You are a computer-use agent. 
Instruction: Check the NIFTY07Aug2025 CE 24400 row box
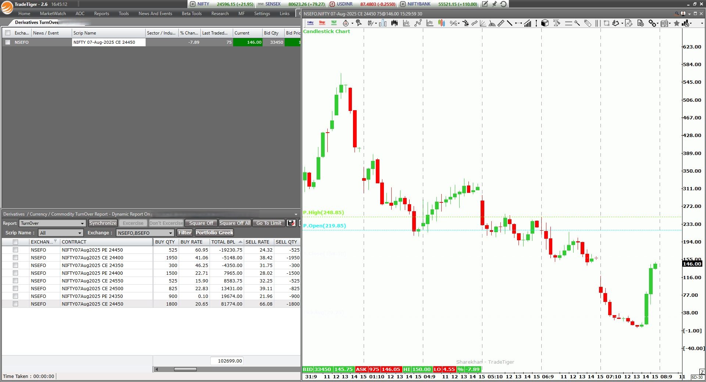click(x=15, y=257)
